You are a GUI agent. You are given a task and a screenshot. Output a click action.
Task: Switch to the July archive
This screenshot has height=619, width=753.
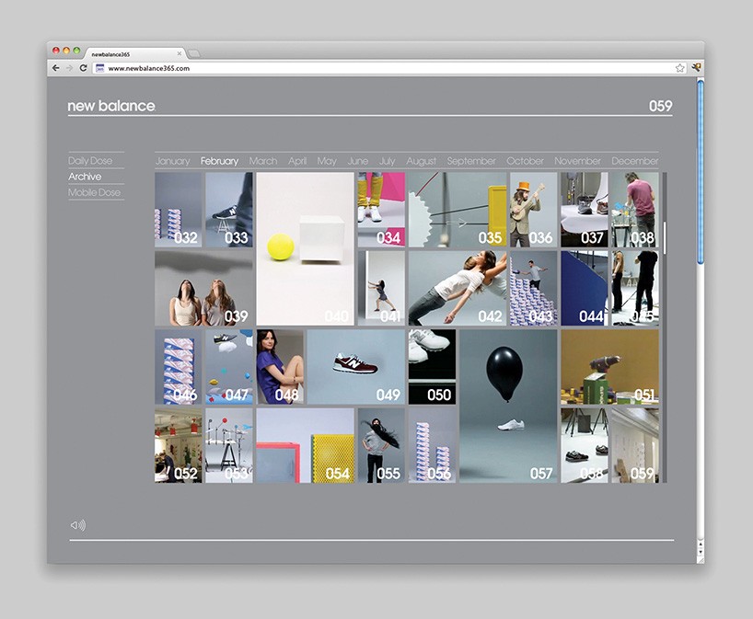click(x=387, y=161)
